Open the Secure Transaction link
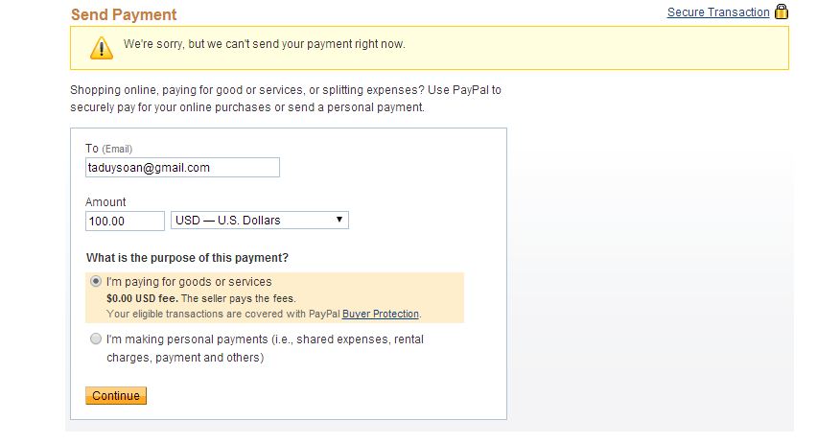 click(x=718, y=12)
